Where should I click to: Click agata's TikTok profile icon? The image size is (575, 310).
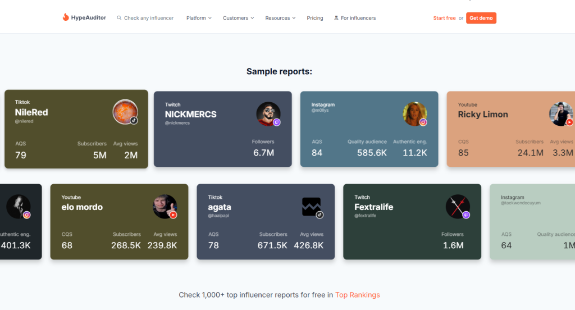312,207
